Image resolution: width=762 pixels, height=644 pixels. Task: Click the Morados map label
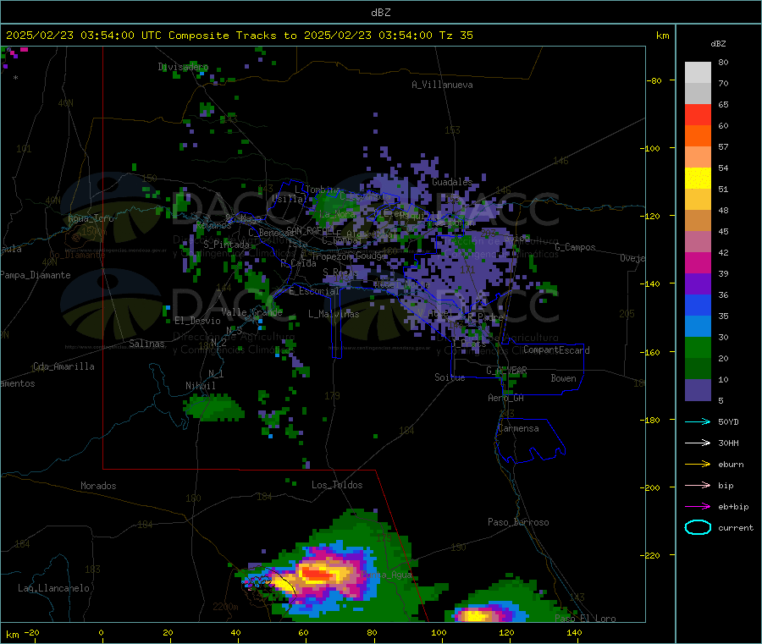[98, 486]
